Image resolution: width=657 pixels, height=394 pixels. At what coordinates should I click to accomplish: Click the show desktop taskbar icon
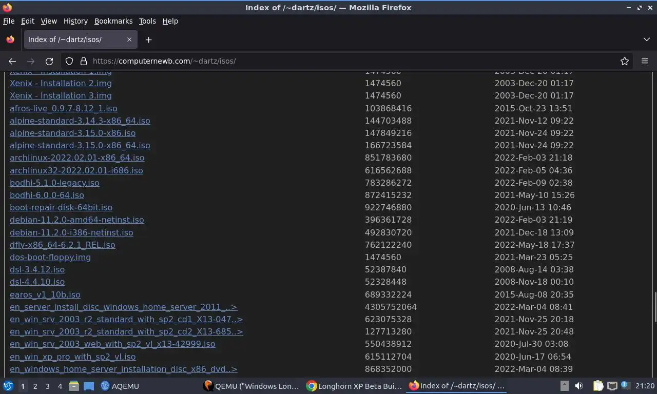[89, 386]
